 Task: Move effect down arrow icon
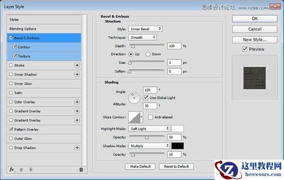[31, 170]
